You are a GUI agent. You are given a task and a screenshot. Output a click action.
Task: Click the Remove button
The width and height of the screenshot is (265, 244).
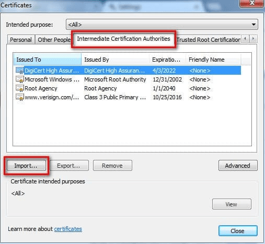click(112, 166)
